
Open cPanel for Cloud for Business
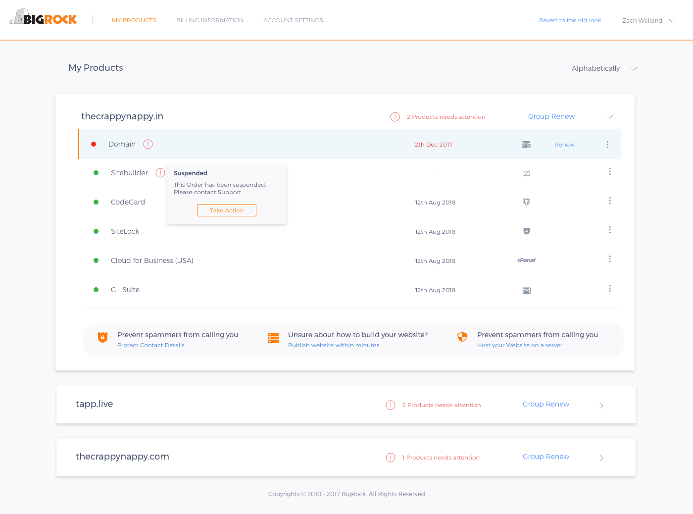point(527,260)
